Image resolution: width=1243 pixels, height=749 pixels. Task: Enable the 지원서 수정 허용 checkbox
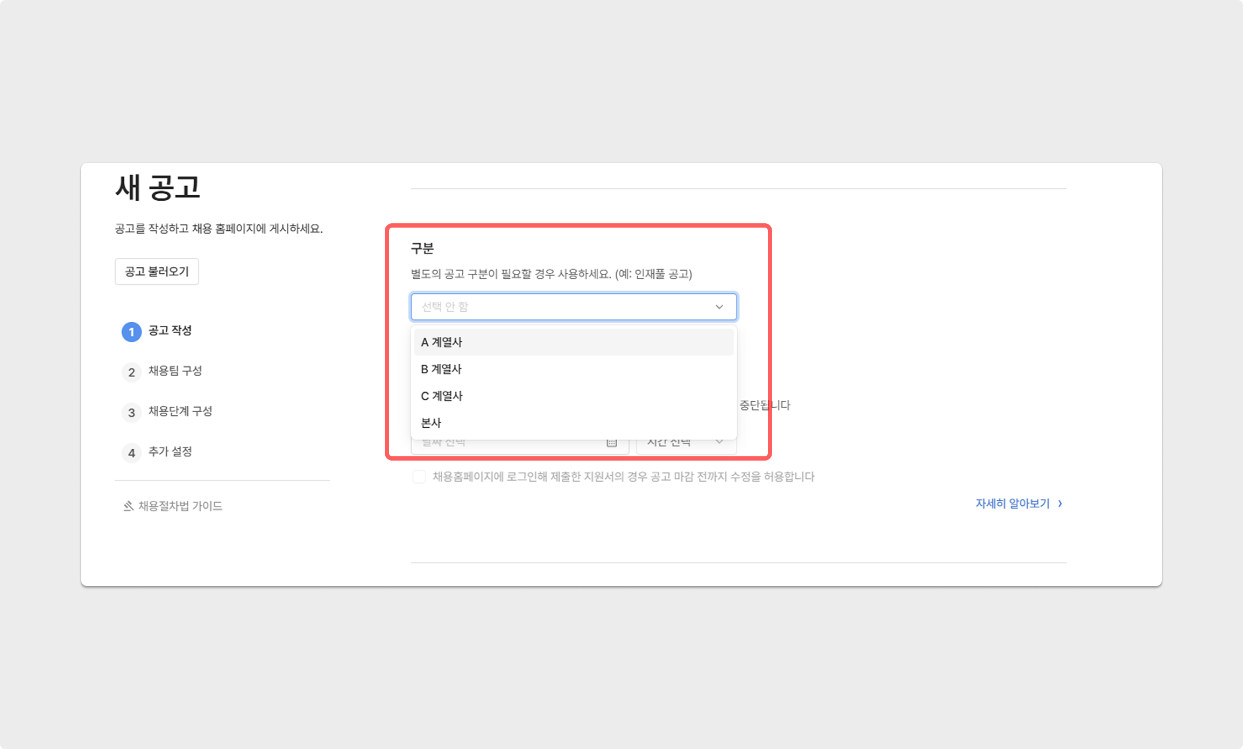419,477
